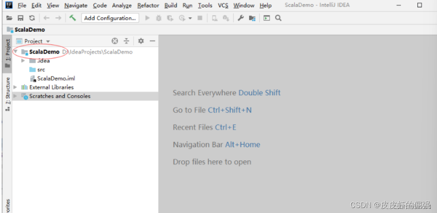Open the Window menu
Screen dimensions: 437x213
click(244, 5)
